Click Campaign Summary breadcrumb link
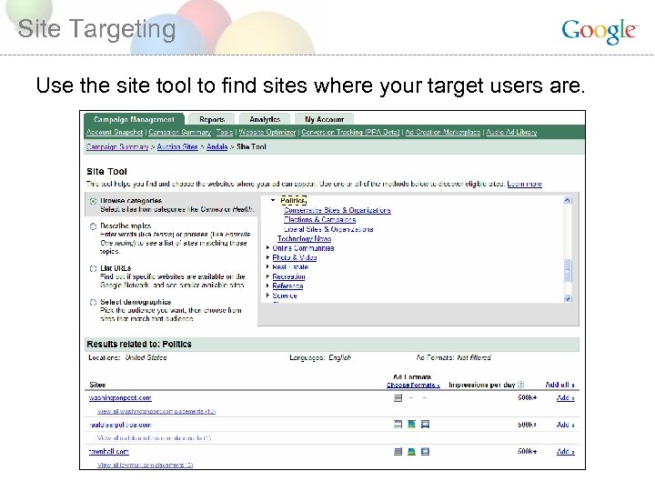Screen dimensions: 655x491 [x=117, y=147]
